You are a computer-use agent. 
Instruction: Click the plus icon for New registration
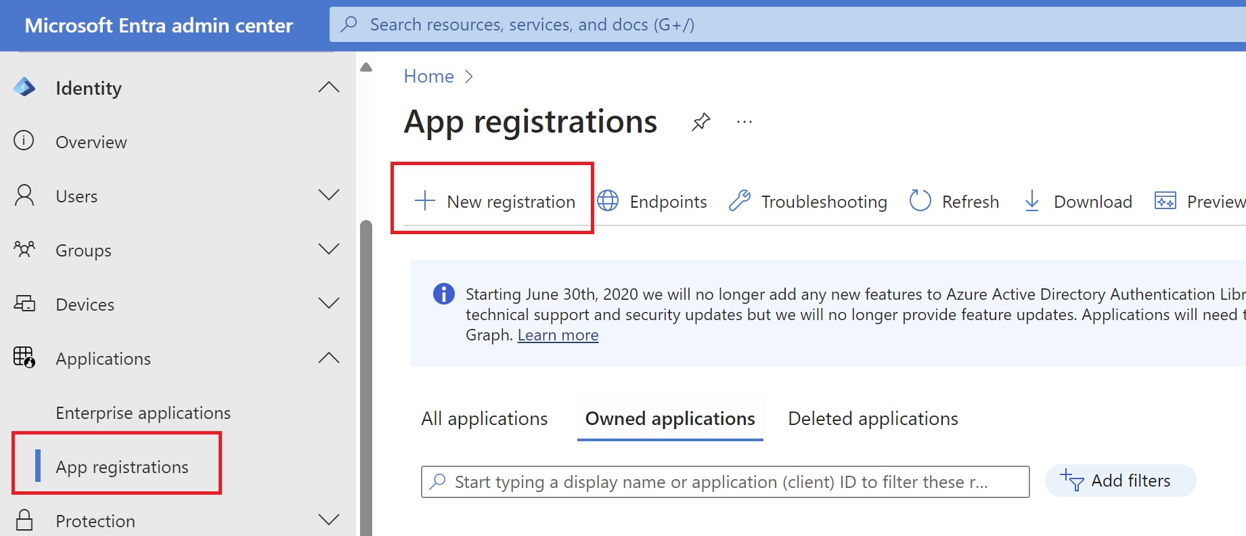(425, 200)
